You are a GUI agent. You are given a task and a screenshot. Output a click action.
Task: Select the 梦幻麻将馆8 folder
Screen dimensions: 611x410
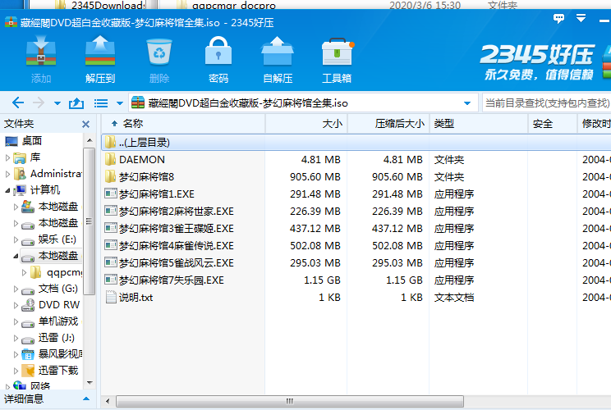click(146, 177)
